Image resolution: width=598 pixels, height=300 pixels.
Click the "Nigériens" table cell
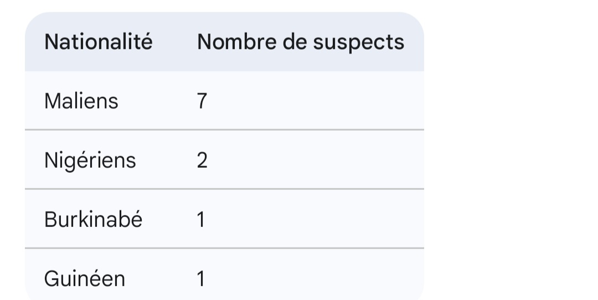click(x=90, y=161)
